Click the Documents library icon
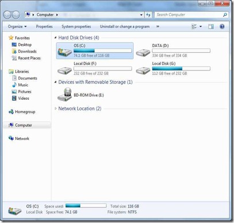234x223 pixels. point(14,78)
